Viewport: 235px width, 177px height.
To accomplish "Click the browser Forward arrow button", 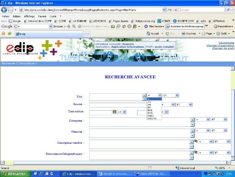I will 10,10.
